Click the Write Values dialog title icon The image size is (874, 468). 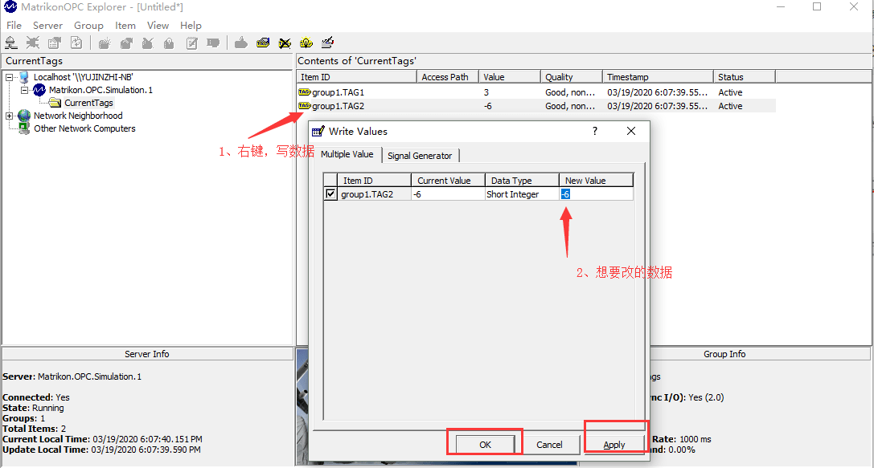coord(318,132)
